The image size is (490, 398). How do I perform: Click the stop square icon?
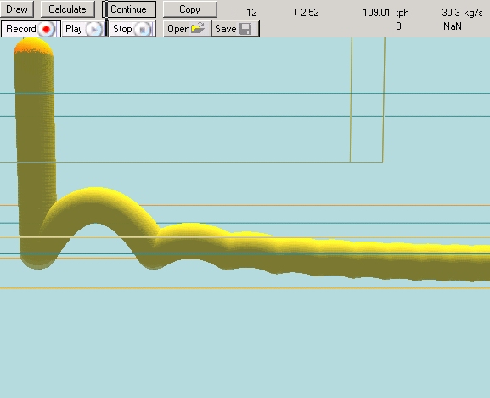[142, 30]
